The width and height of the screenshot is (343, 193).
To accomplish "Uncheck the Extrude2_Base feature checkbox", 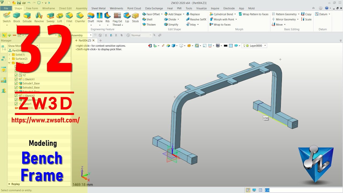I will point(16,87).
